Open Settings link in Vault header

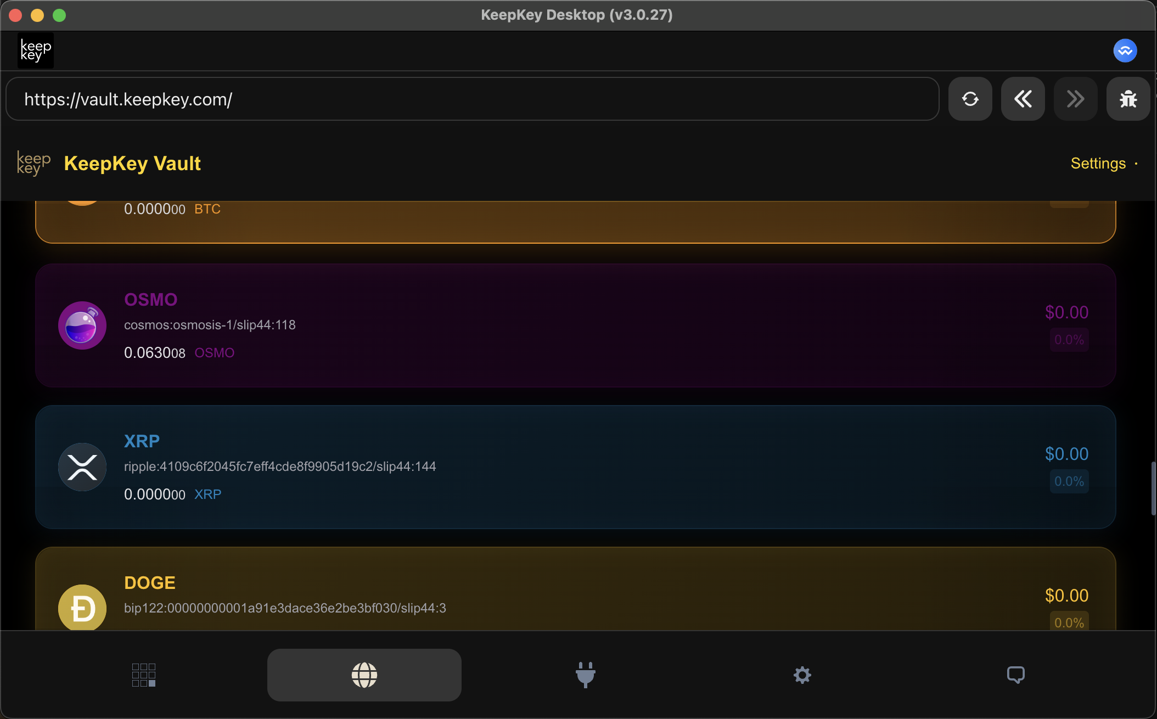pyautogui.click(x=1098, y=164)
